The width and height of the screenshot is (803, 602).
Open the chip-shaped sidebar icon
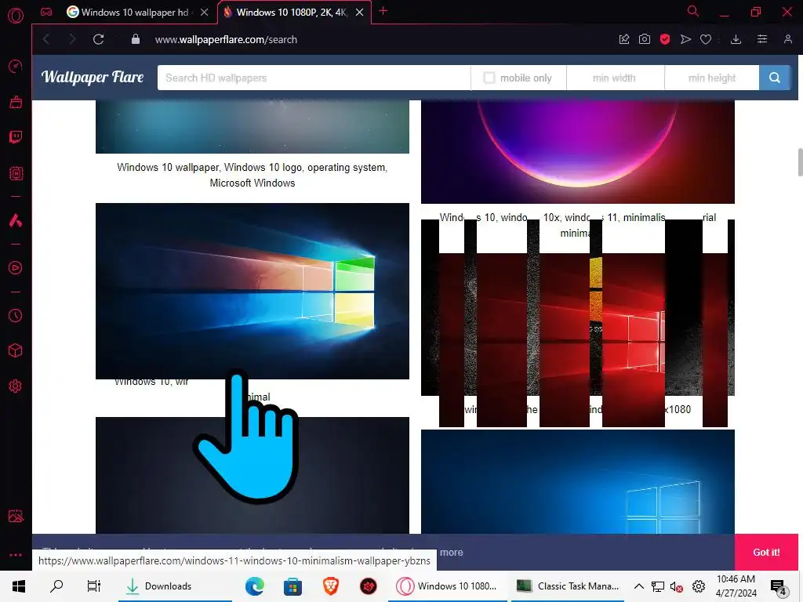click(16, 173)
